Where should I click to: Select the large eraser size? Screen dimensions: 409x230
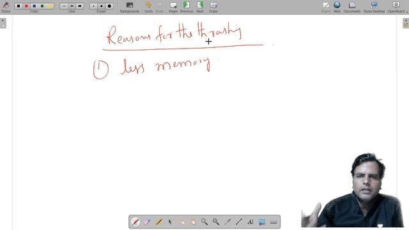point(109,6)
